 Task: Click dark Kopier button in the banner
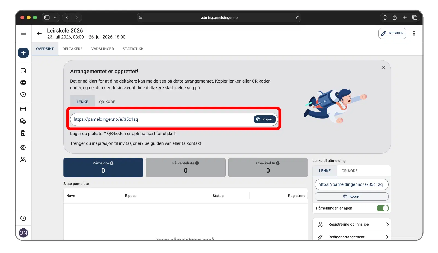coord(265,119)
